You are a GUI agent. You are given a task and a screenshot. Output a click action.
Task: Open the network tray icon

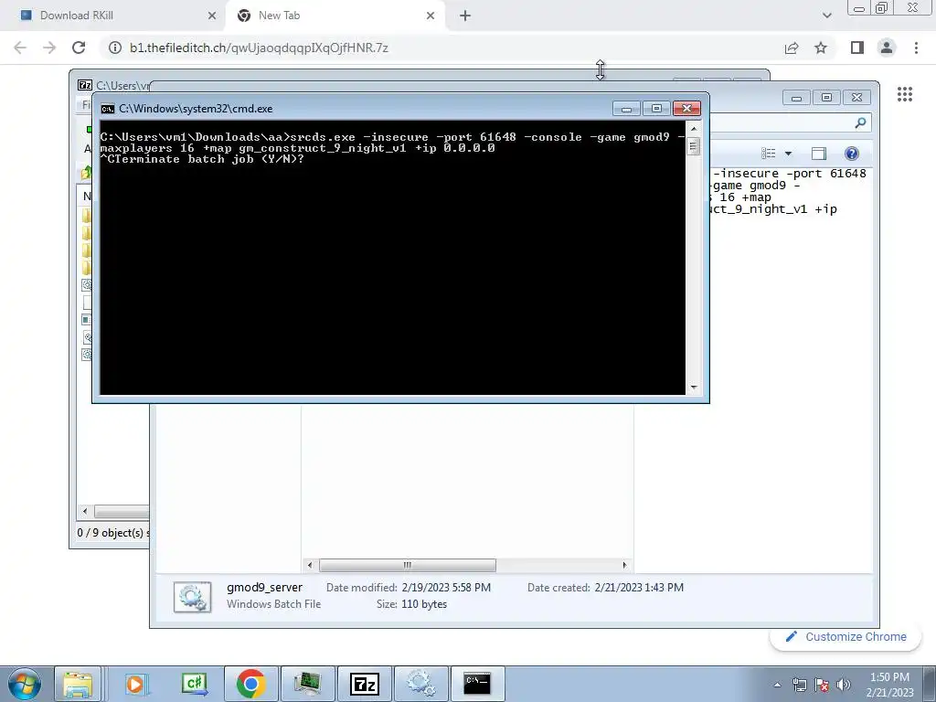point(799,685)
